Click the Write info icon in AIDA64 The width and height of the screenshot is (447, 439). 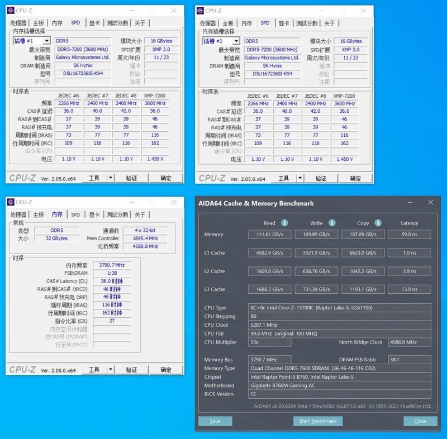(x=332, y=223)
